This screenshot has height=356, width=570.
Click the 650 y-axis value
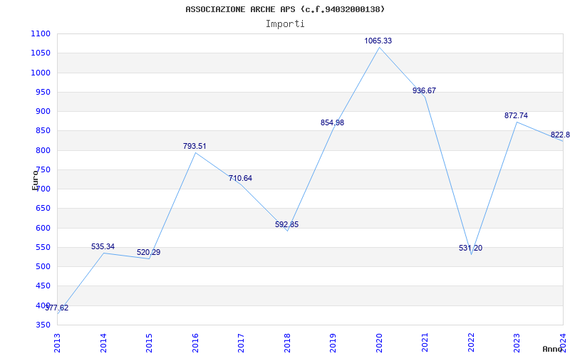point(43,208)
